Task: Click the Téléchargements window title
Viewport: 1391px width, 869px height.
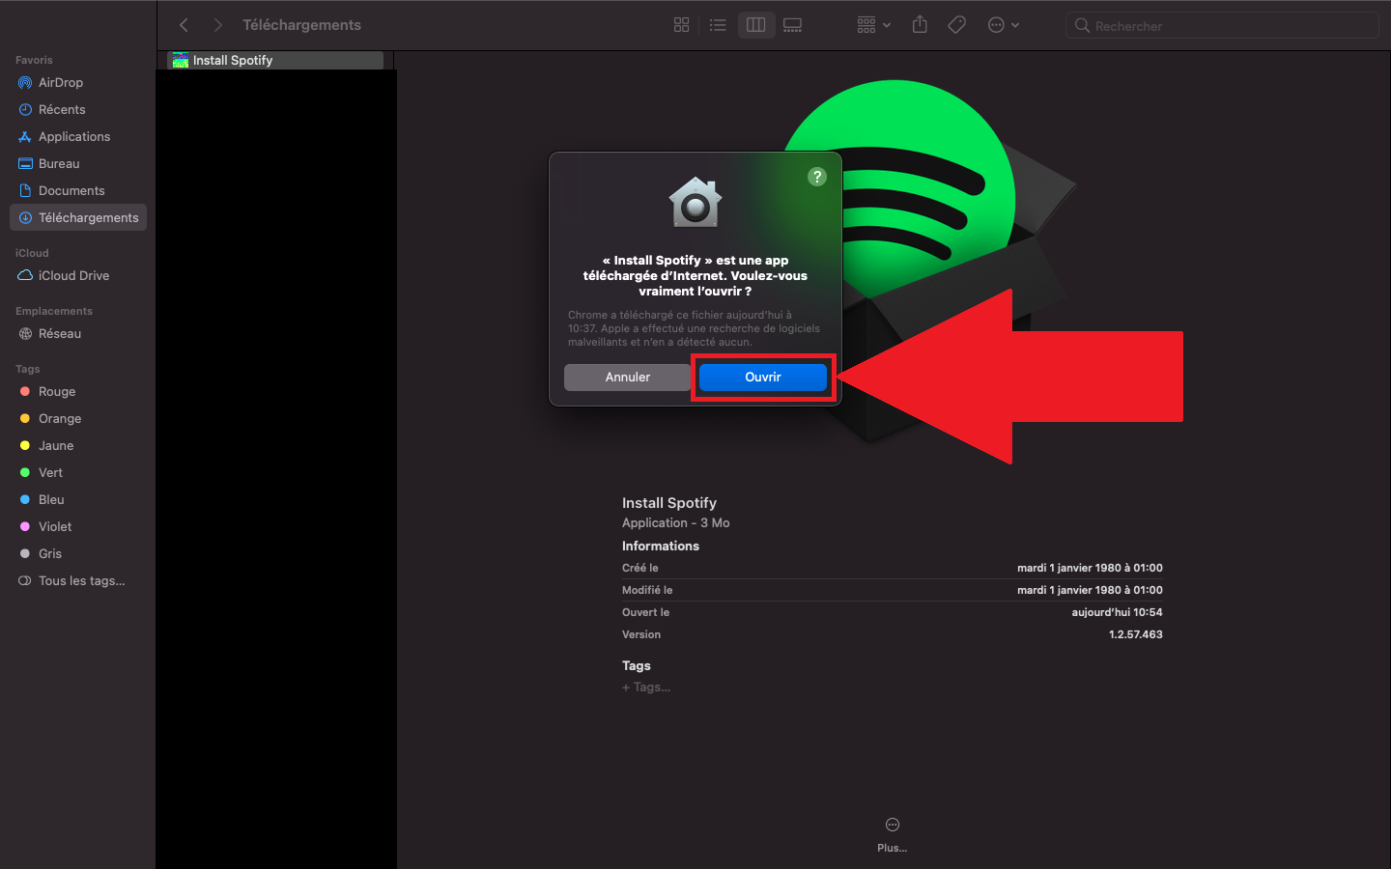Action: (301, 25)
